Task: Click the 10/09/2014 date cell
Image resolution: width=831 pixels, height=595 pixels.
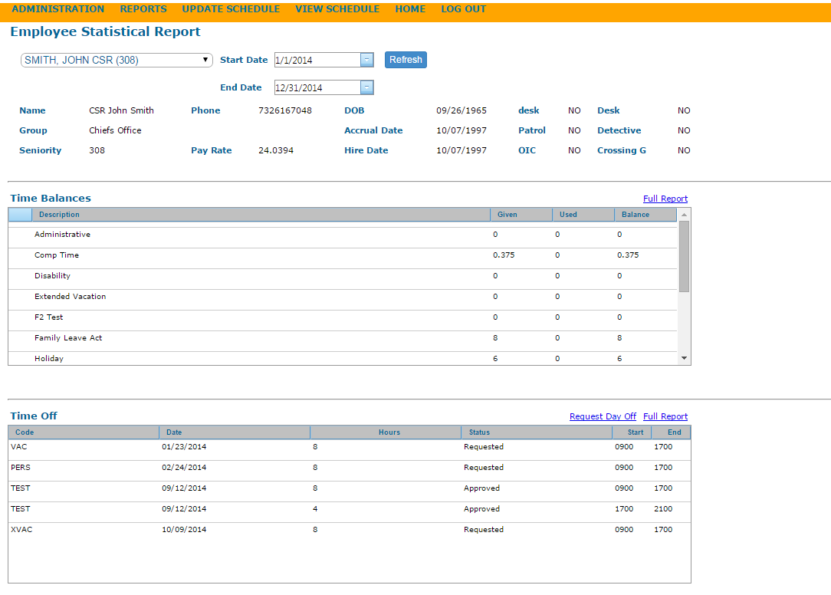Action: 184,530
